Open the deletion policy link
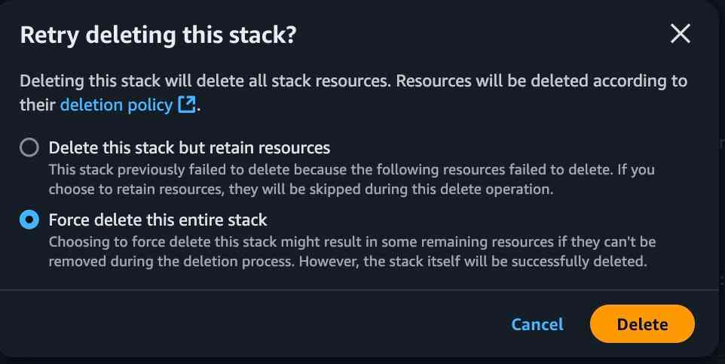 point(116,105)
